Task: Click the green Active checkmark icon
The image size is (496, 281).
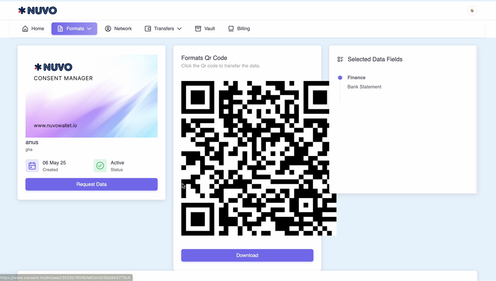Action: click(100, 166)
